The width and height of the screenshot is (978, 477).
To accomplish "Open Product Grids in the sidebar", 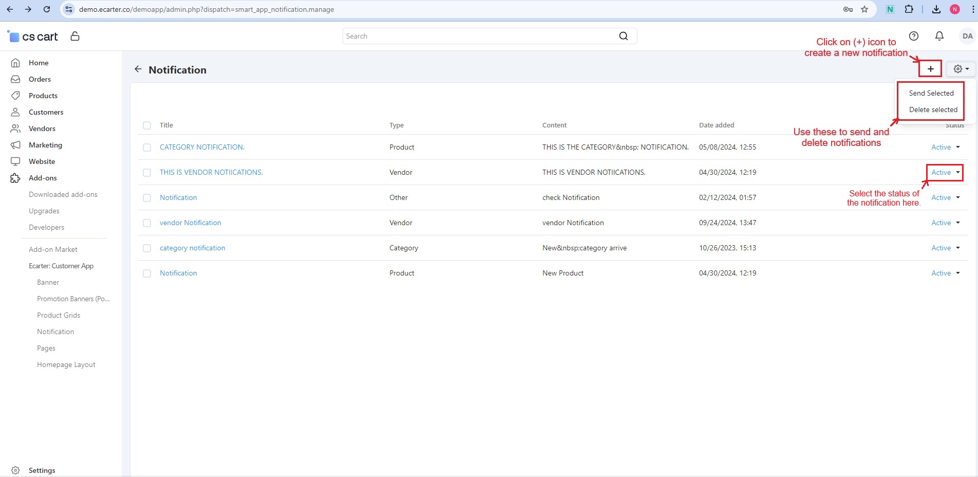I will (59, 315).
